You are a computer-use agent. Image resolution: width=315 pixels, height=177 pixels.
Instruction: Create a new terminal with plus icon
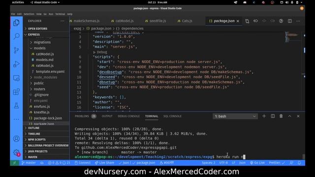click(x=264, y=116)
